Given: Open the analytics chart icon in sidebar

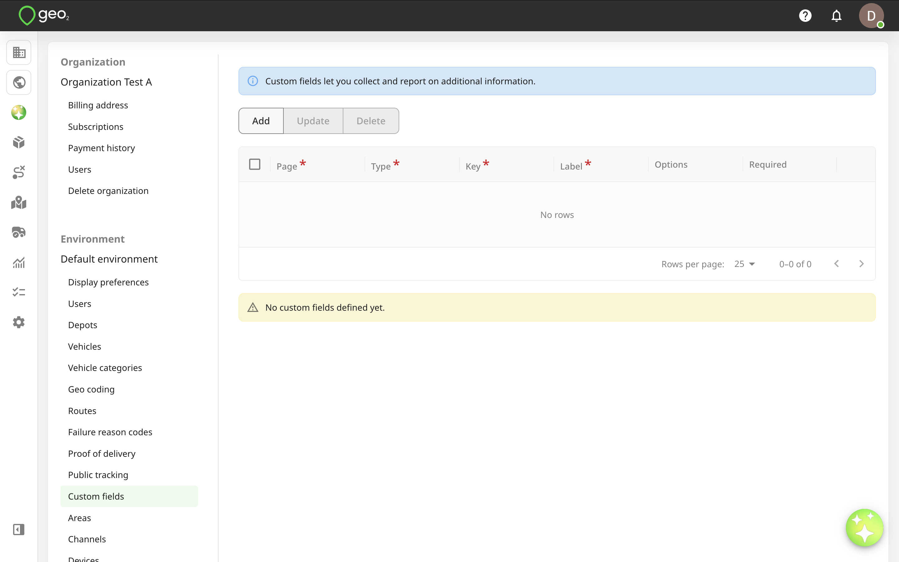Looking at the screenshot, I should (19, 262).
